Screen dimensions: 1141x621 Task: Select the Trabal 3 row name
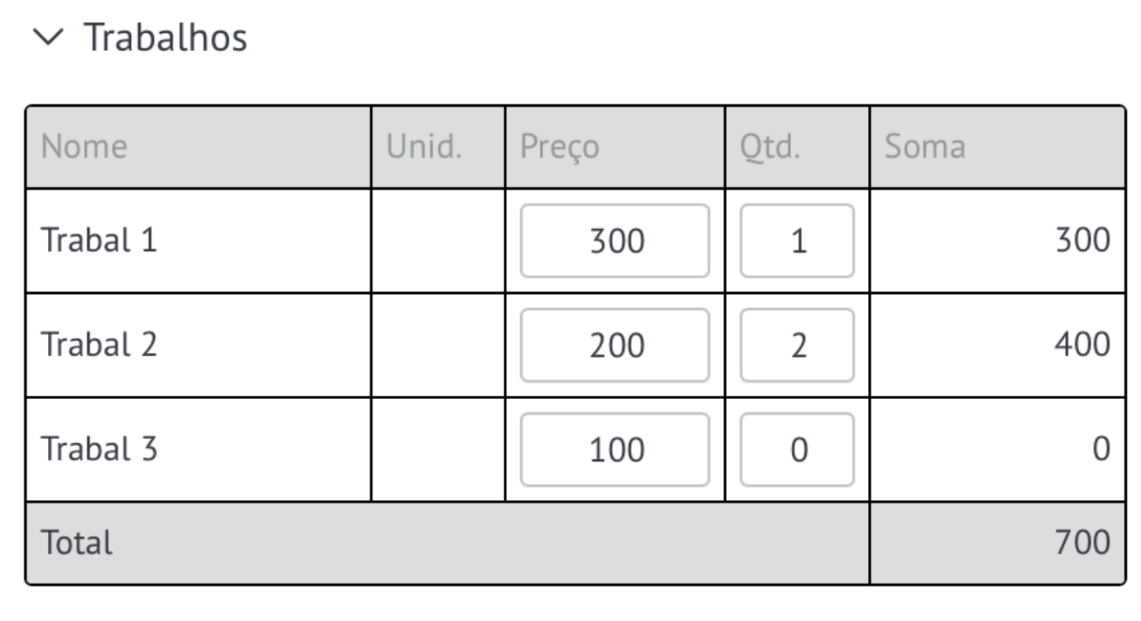coord(99,449)
